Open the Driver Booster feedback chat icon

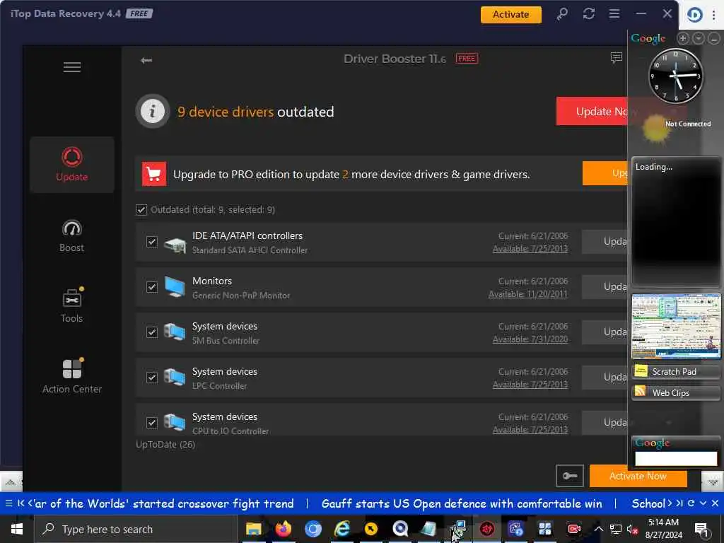click(617, 57)
